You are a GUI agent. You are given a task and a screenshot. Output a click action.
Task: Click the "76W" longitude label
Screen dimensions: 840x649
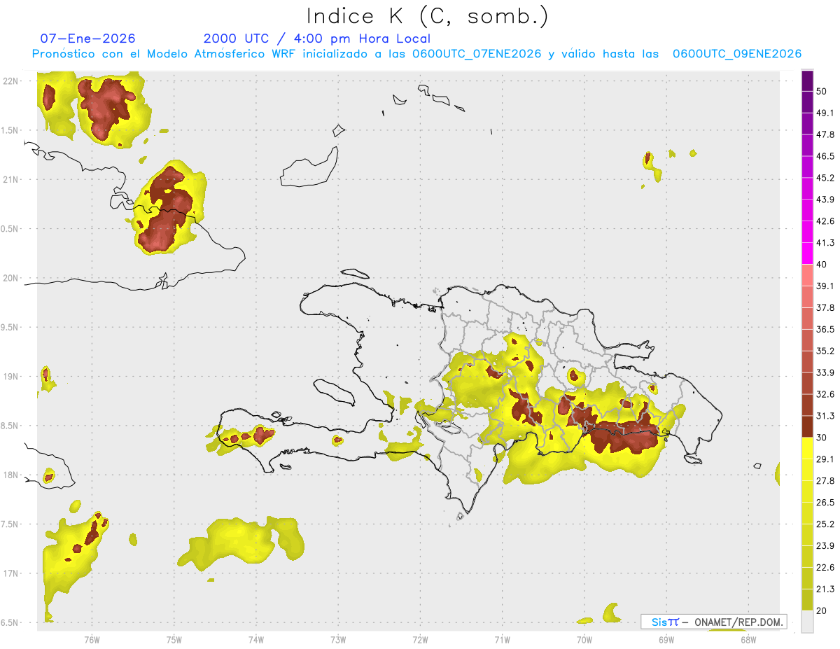tap(92, 639)
